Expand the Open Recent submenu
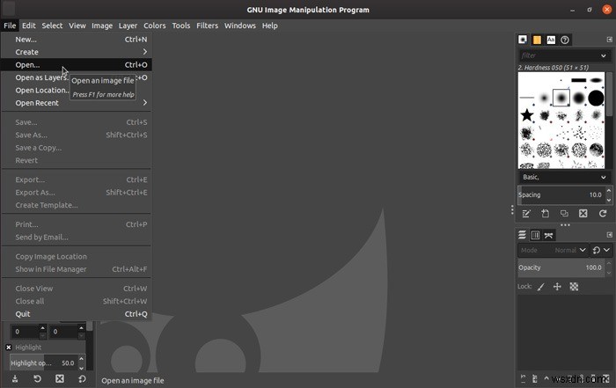Viewport: 616px width, 388px height. (x=77, y=103)
